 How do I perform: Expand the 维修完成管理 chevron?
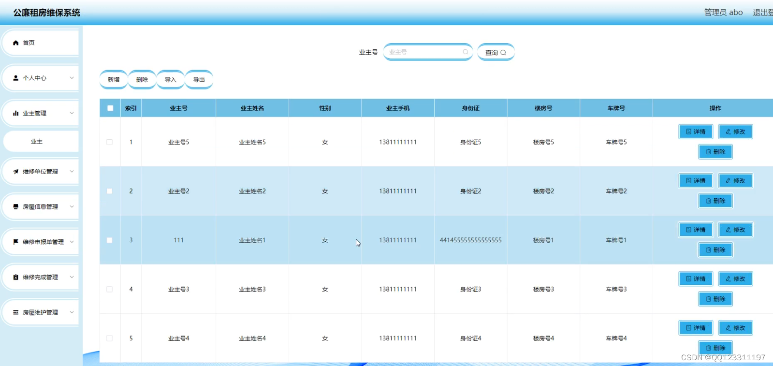(x=72, y=277)
